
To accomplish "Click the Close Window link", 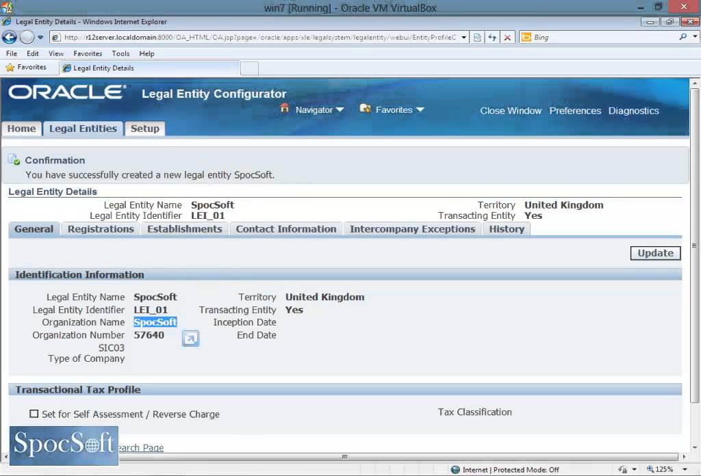I will (x=511, y=111).
